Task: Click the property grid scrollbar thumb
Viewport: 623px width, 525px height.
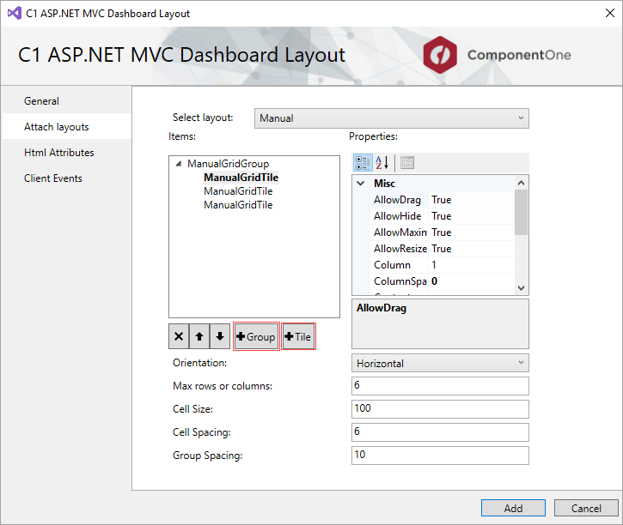Action: click(x=522, y=212)
